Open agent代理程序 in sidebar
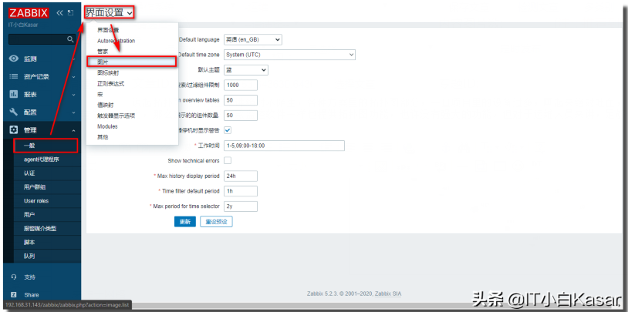628x312 pixels. (x=42, y=159)
